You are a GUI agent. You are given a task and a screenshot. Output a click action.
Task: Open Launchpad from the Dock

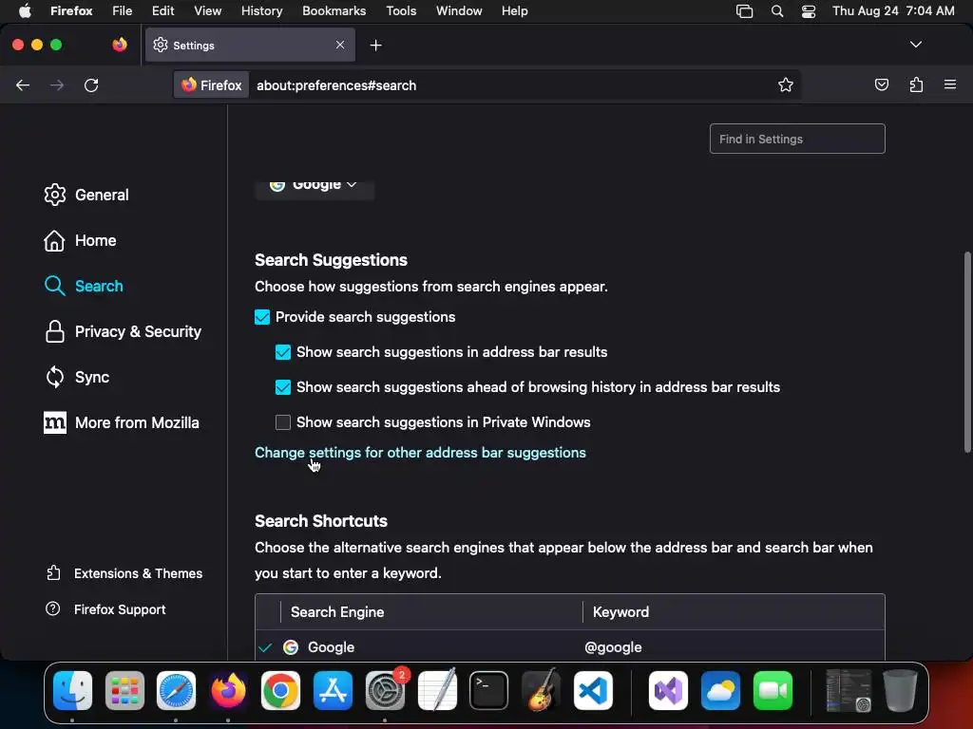point(124,691)
